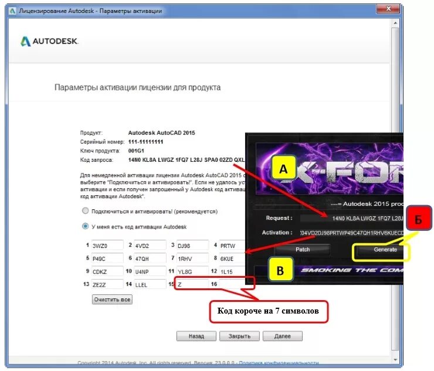This screenshot has width=434, height=371.
Task: Click the 'Далее' button
Action: pyautogui.click(x=283, y=336)
